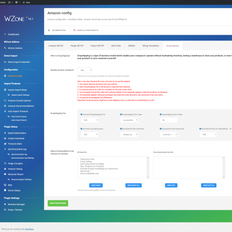Click the Speed Optimization icon in sidebar
232x232 pixels.
[5, 133]
